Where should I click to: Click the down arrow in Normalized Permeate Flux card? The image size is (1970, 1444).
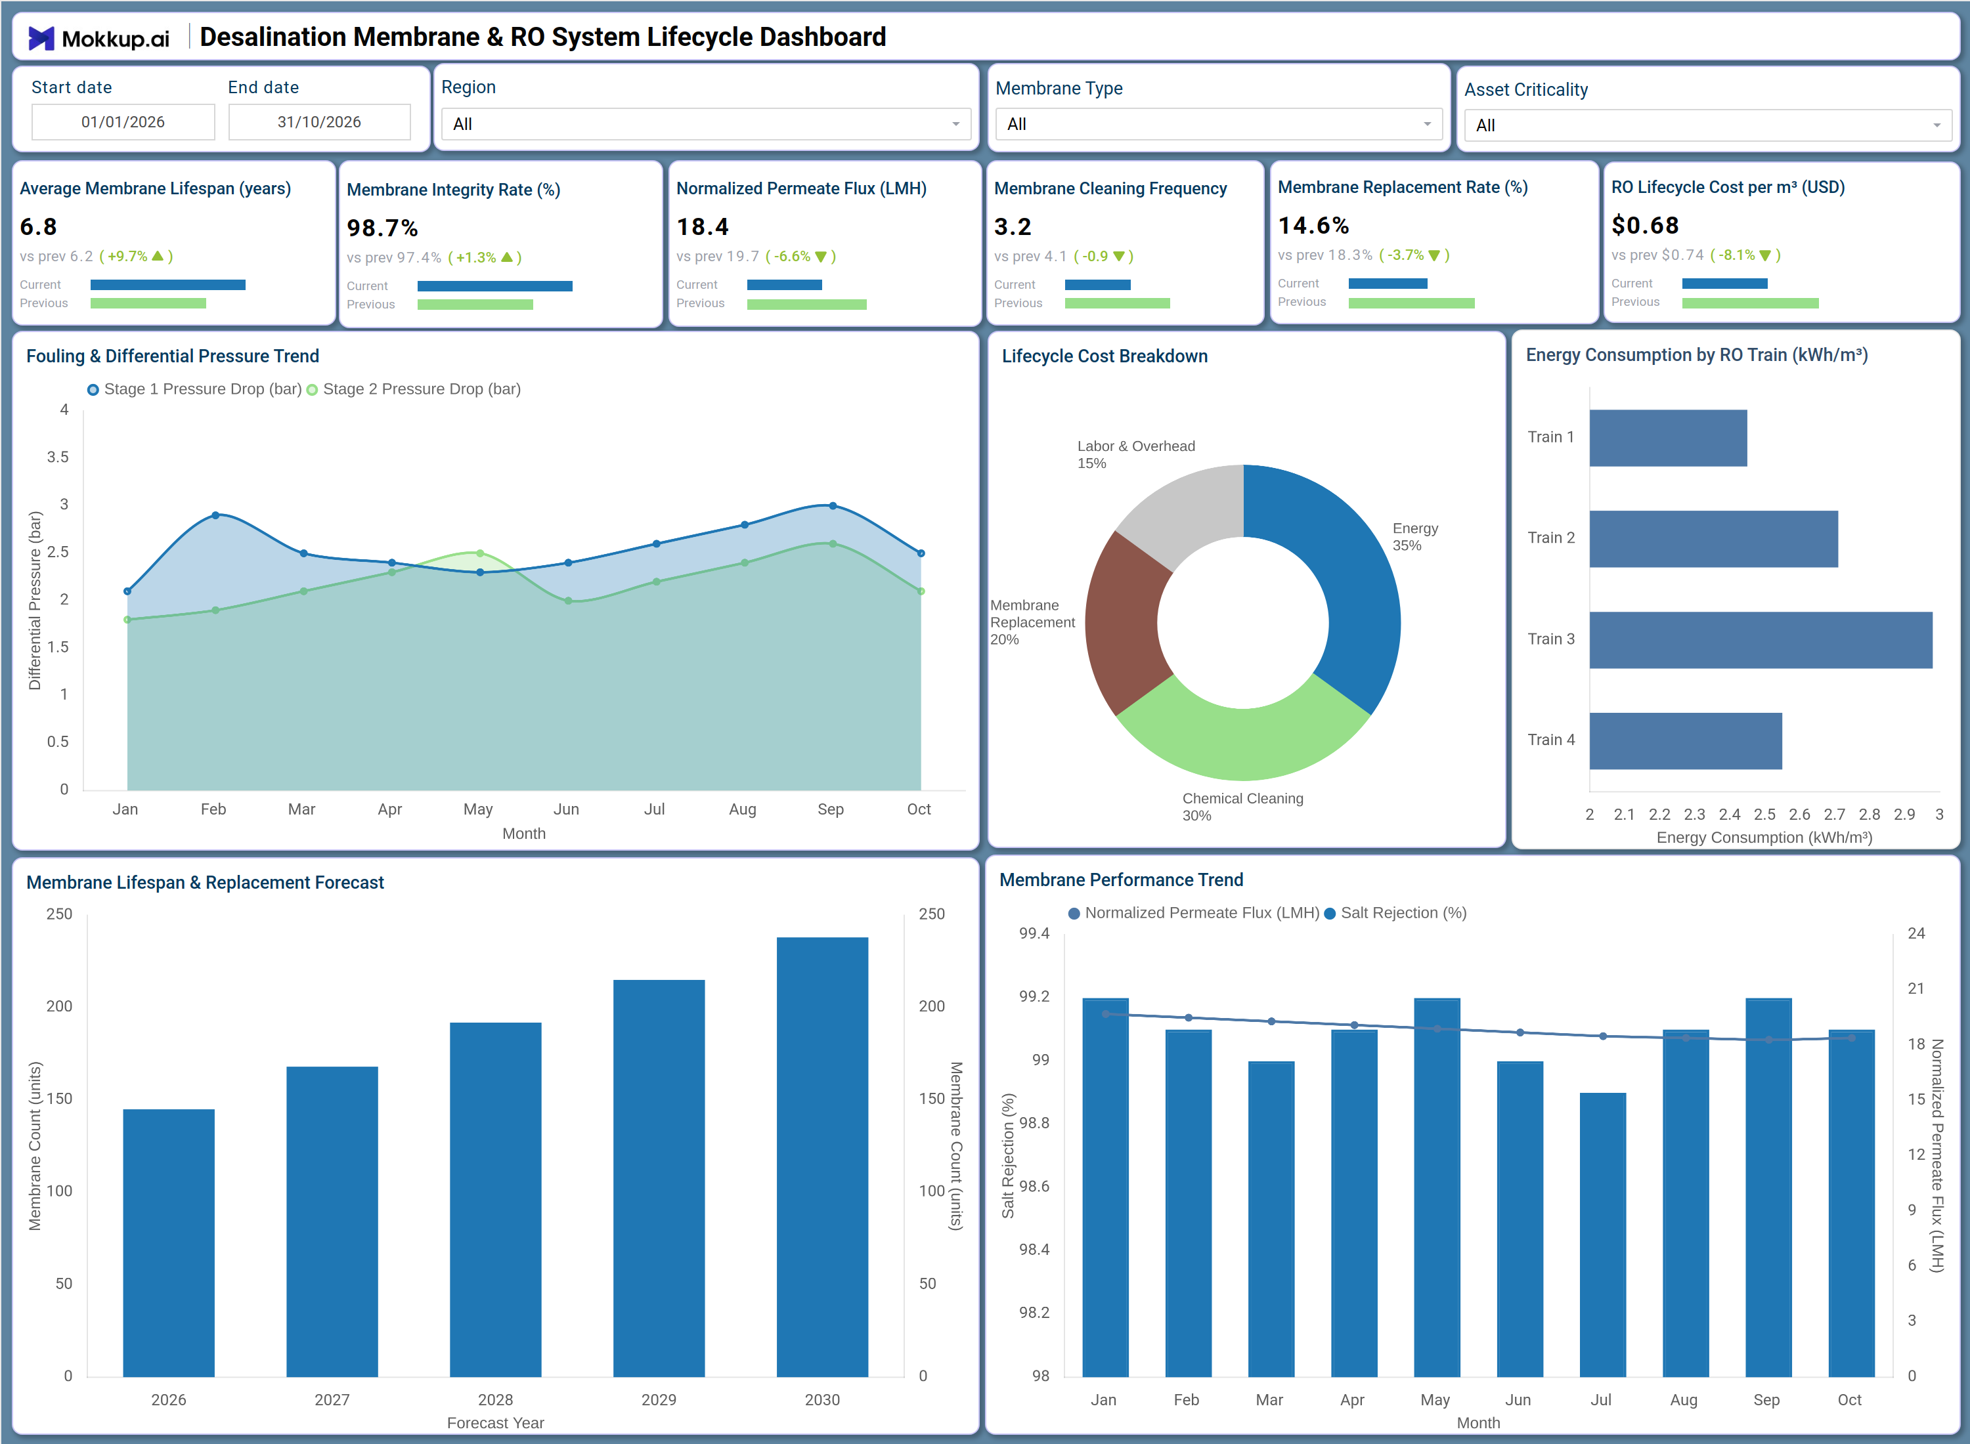(820, 256)
